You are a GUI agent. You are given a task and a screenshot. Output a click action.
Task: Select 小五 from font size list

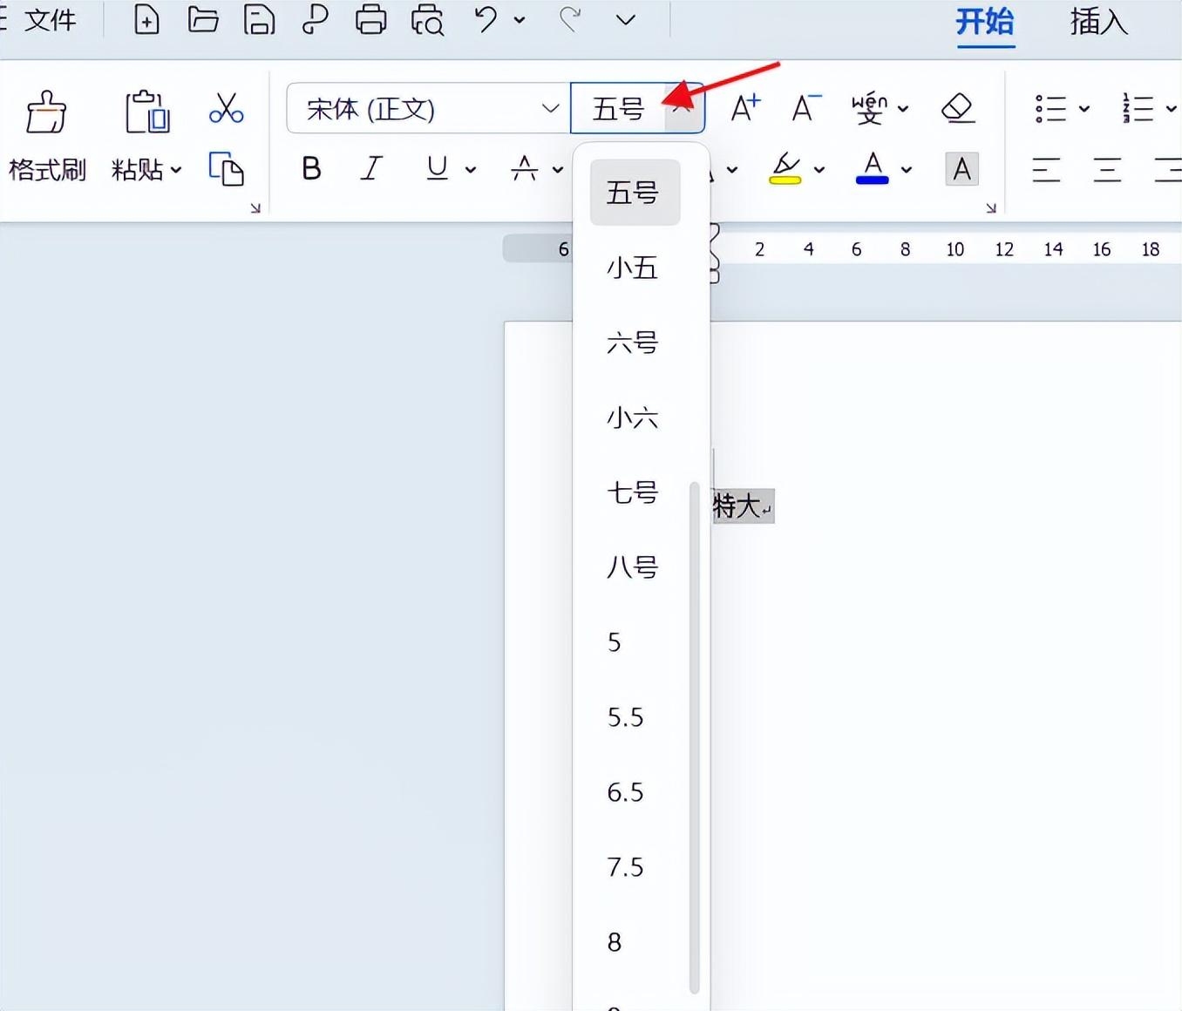point(632,268)
